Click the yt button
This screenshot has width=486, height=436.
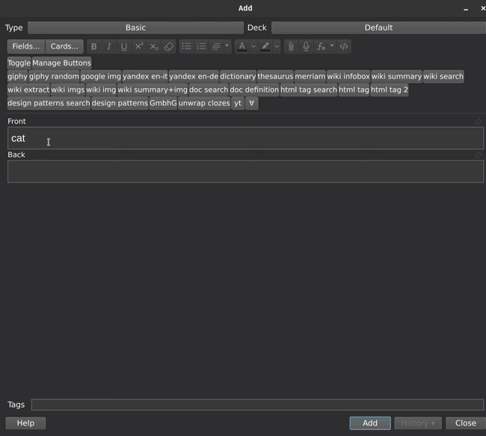(x=238, y=103)
